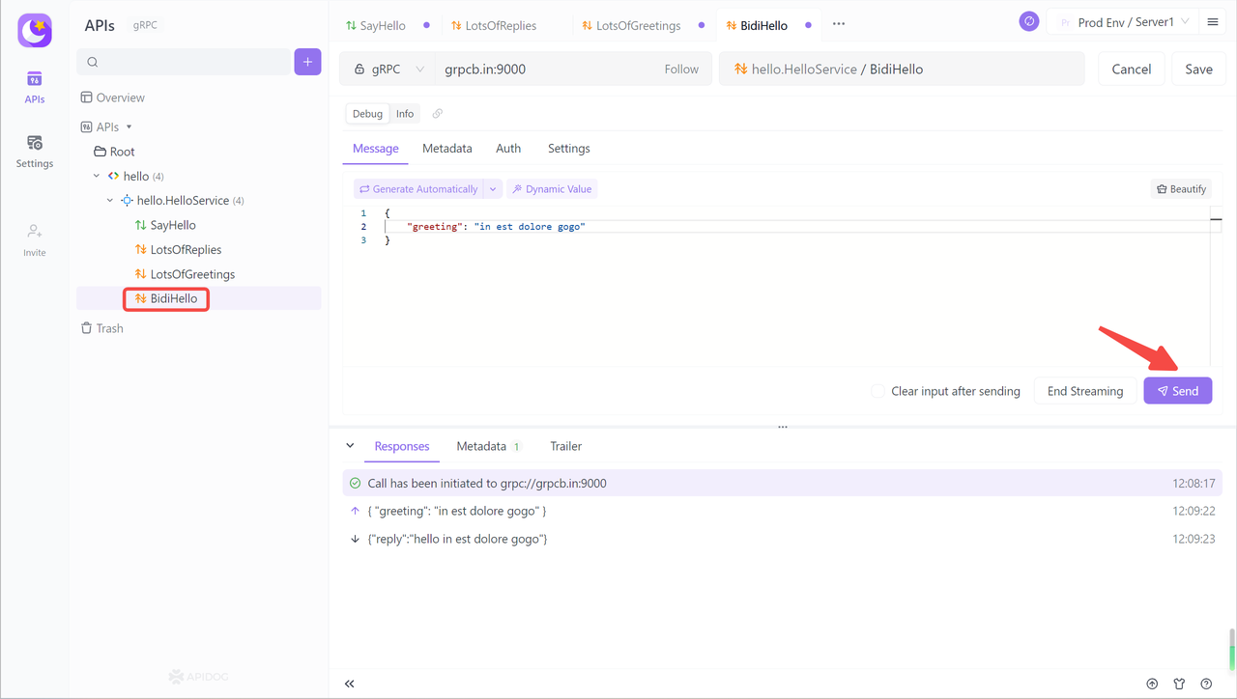This screenshot has height=699, width=1237.
Task: Switch to Debug view toggle
Action: pos(367,114)
